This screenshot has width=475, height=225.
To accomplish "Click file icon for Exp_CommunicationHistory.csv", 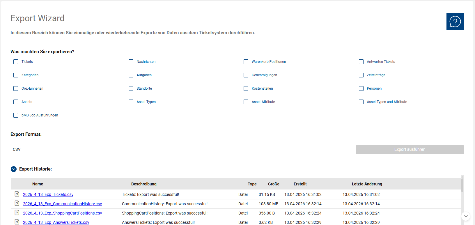I will [17, 203].
